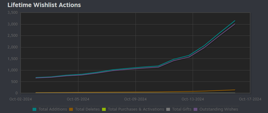
Task: Click the 1,500 y-axis value
Action: [x=13, y=59]
